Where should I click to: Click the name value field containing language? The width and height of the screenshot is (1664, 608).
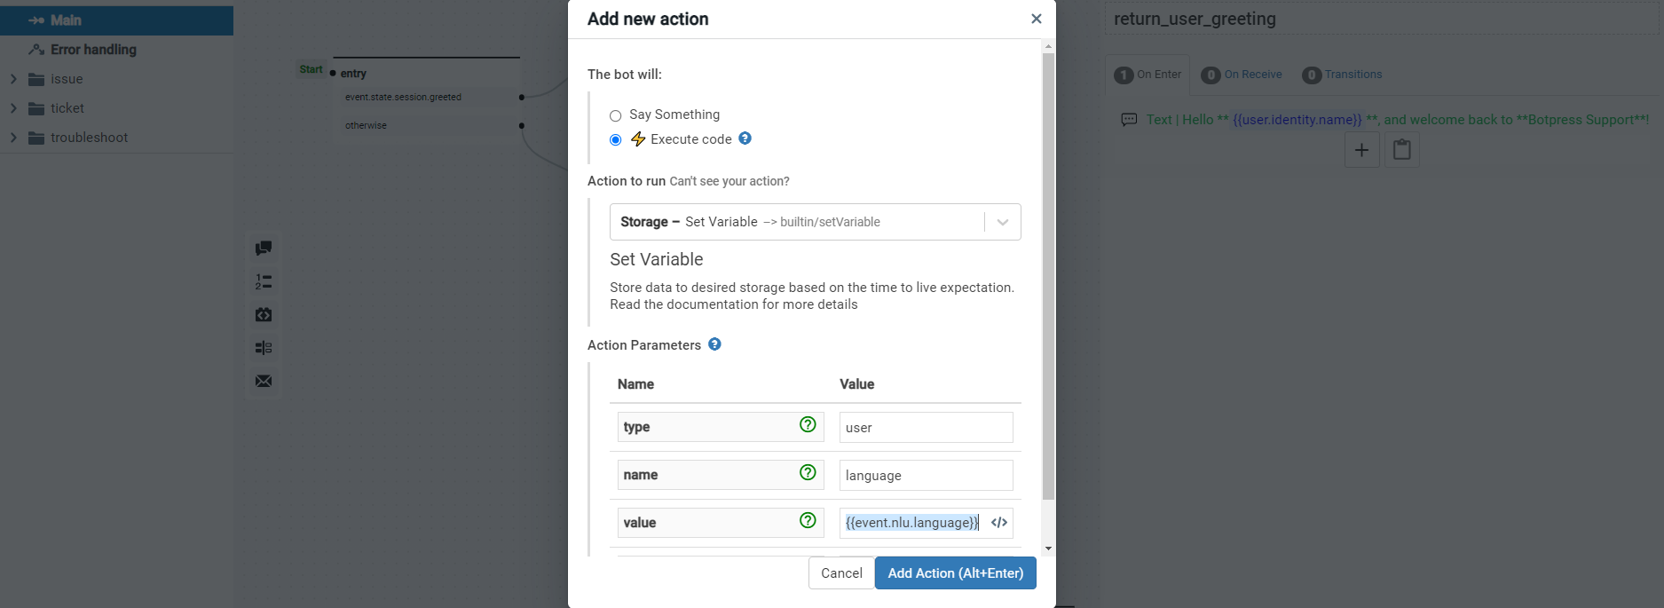pos(926,476)
